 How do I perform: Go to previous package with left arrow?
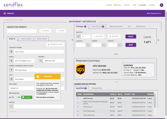[72, 40]
